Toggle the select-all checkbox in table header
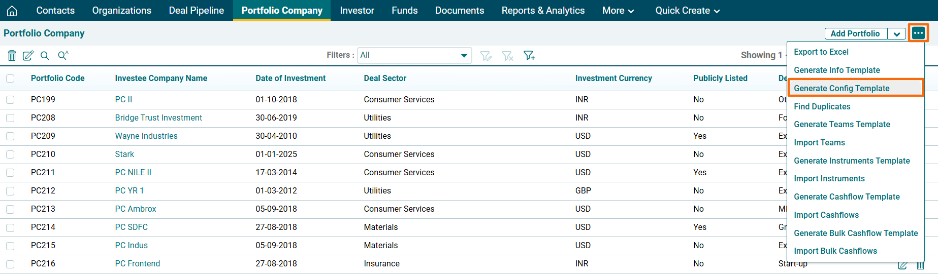The height and width of the screenshot is (275, 938). pos(10,78)
